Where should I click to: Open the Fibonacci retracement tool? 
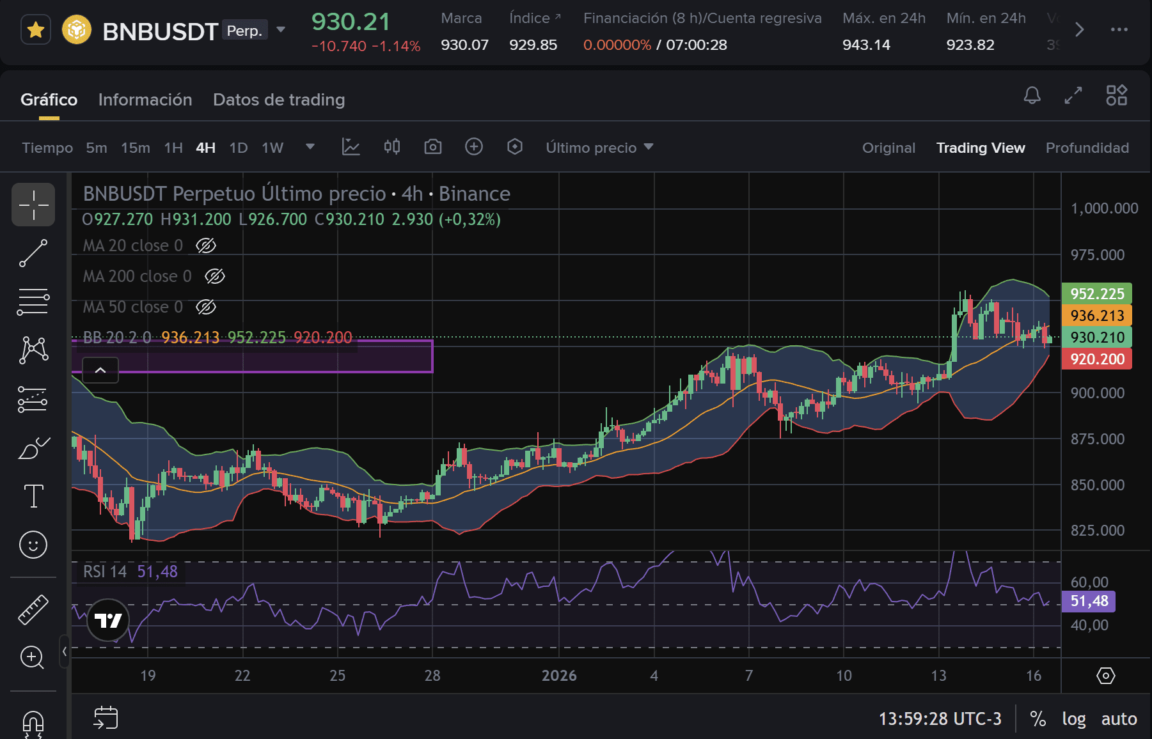click(33, 302)
